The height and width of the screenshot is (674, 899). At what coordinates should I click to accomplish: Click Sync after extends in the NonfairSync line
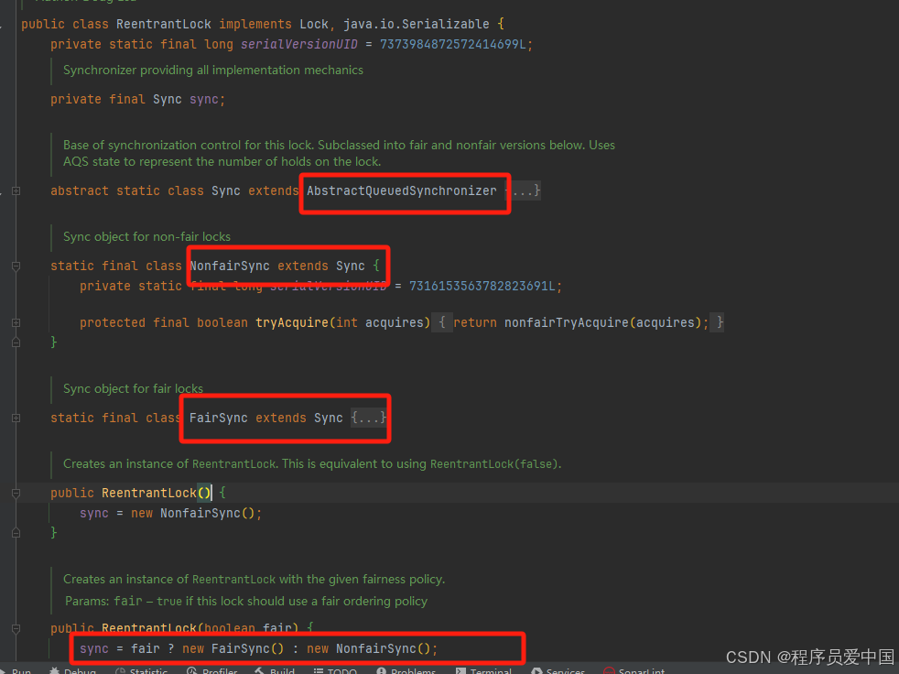[x=351, y=266]
